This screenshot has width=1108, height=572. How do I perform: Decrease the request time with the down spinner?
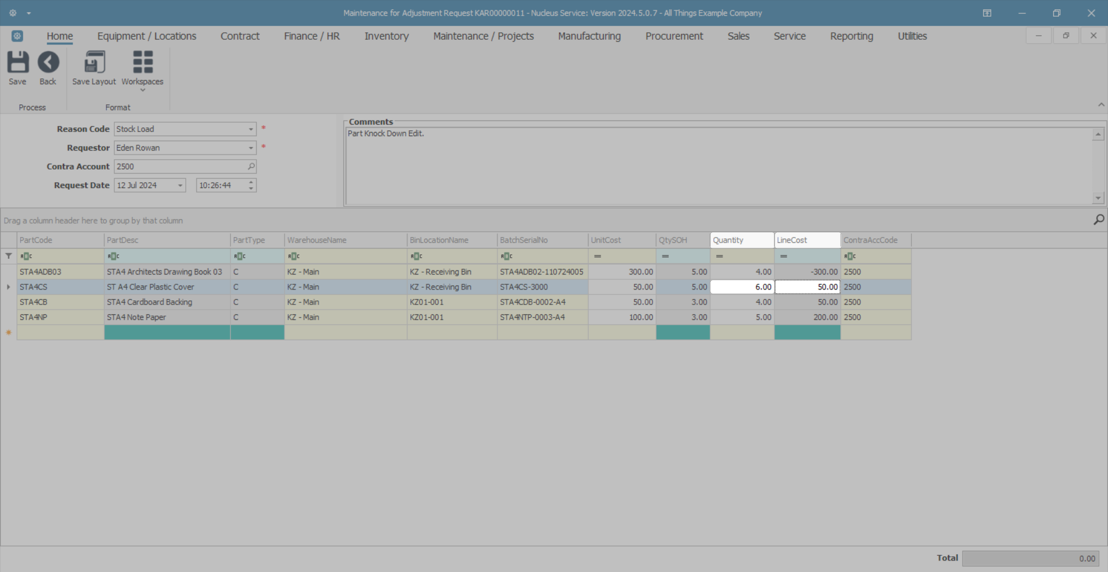click(x=251, y=189)
